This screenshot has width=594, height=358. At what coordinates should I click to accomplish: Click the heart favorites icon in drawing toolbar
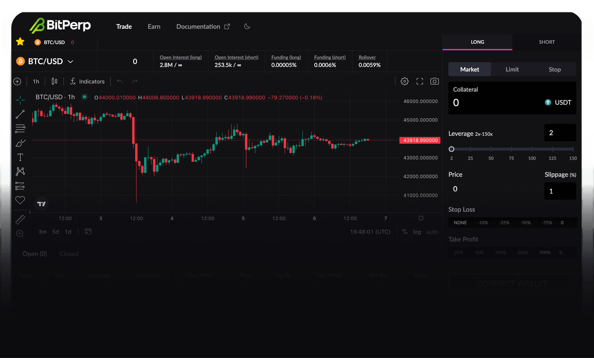coord(20,200)
